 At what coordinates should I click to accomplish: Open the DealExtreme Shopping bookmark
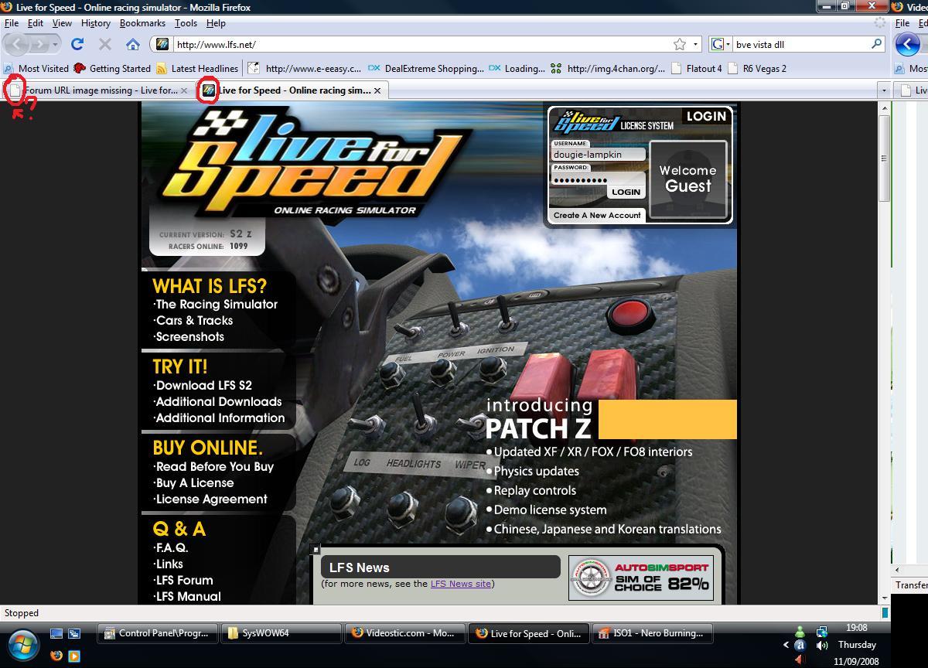[x=426, y=68]
